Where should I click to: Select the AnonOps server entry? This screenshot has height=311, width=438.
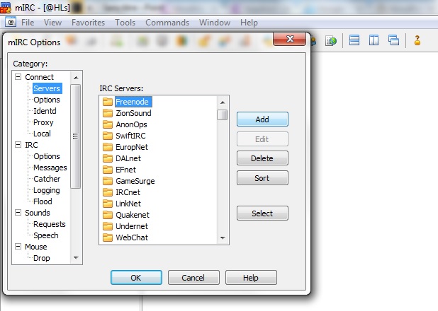(131, 124)
